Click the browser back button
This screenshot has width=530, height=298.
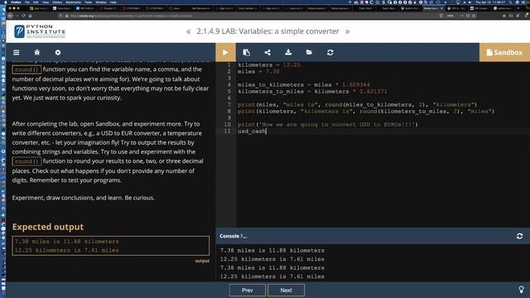coord(10,16)
